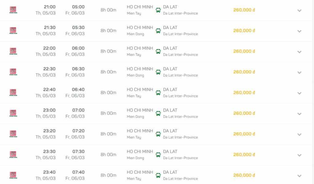Image resolution: width=314 pixels, height=184 pixels.
Task: Click Mien Dong station in 23:30 row
Action: pyautogui.click(x=135, y=158)
